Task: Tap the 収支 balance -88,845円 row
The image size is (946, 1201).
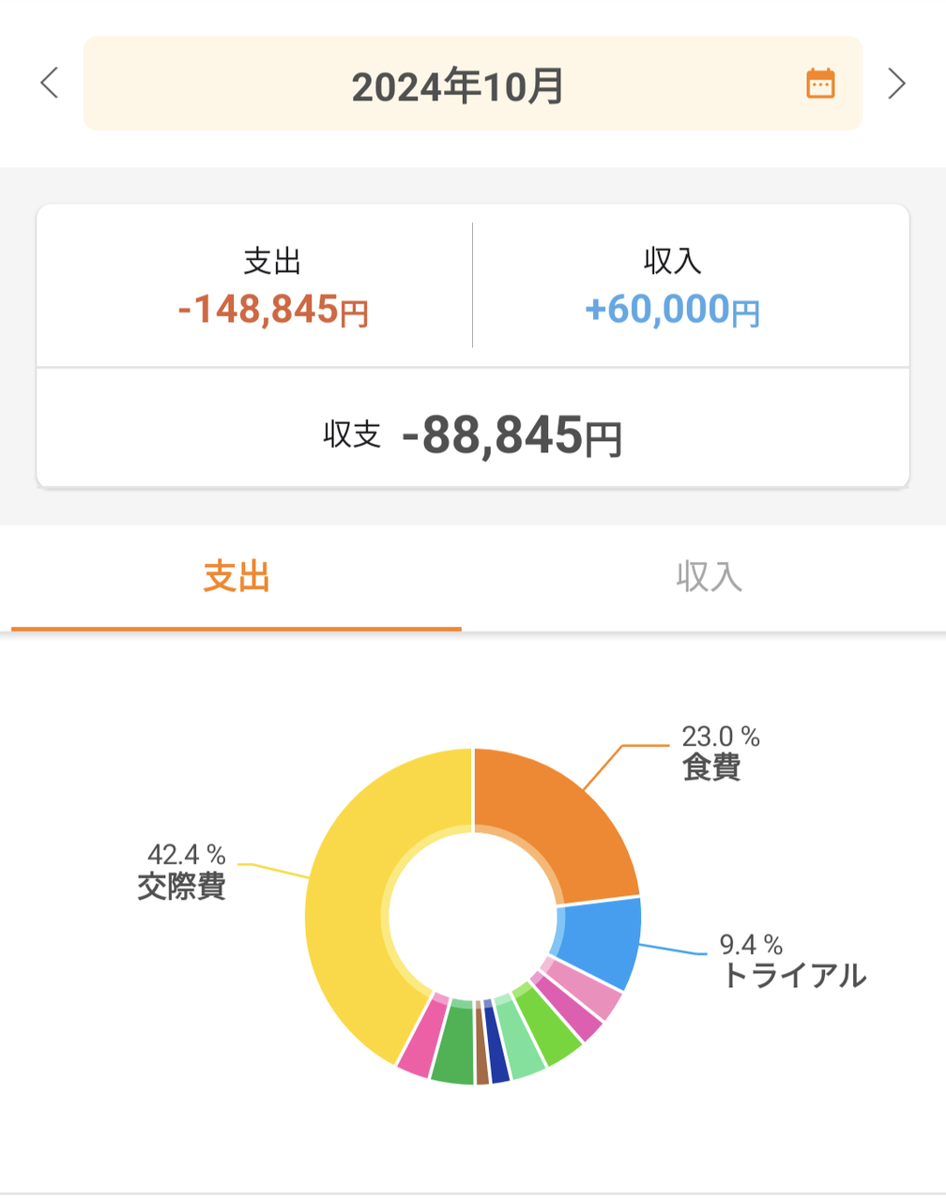Action: tap(473, 435)
